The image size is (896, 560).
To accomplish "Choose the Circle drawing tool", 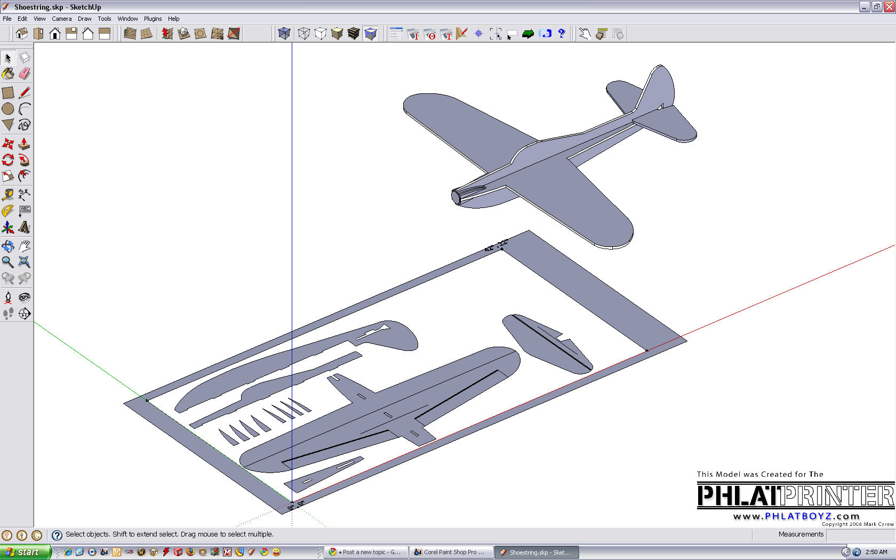I will (8, 109).
